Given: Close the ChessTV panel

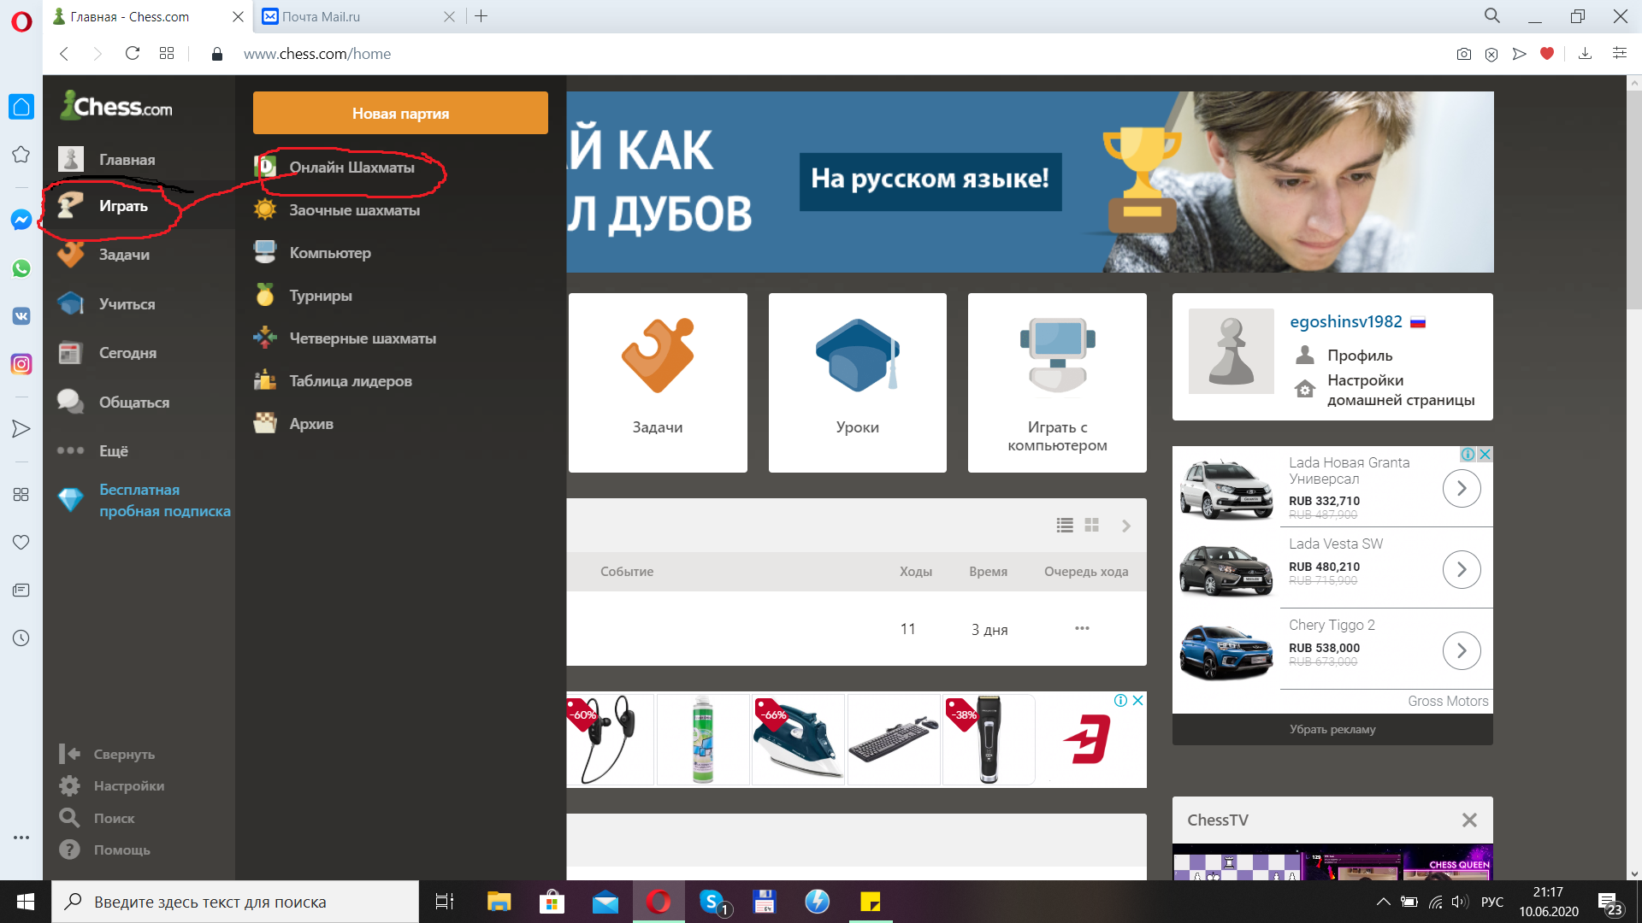Looking at the screenshot, I should pos(1469,820).
